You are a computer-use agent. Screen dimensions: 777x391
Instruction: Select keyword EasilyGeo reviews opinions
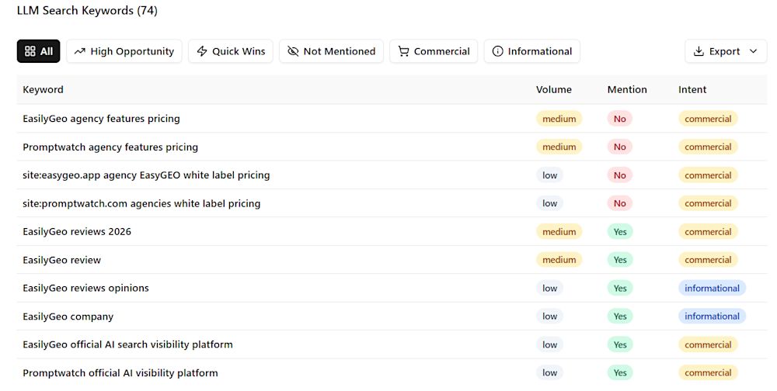click(x=85, y=288)
